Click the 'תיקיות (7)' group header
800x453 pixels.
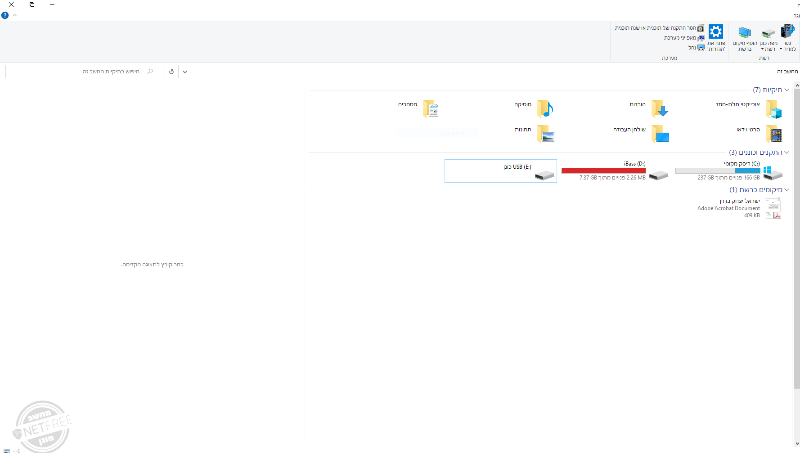click(768, 90)
